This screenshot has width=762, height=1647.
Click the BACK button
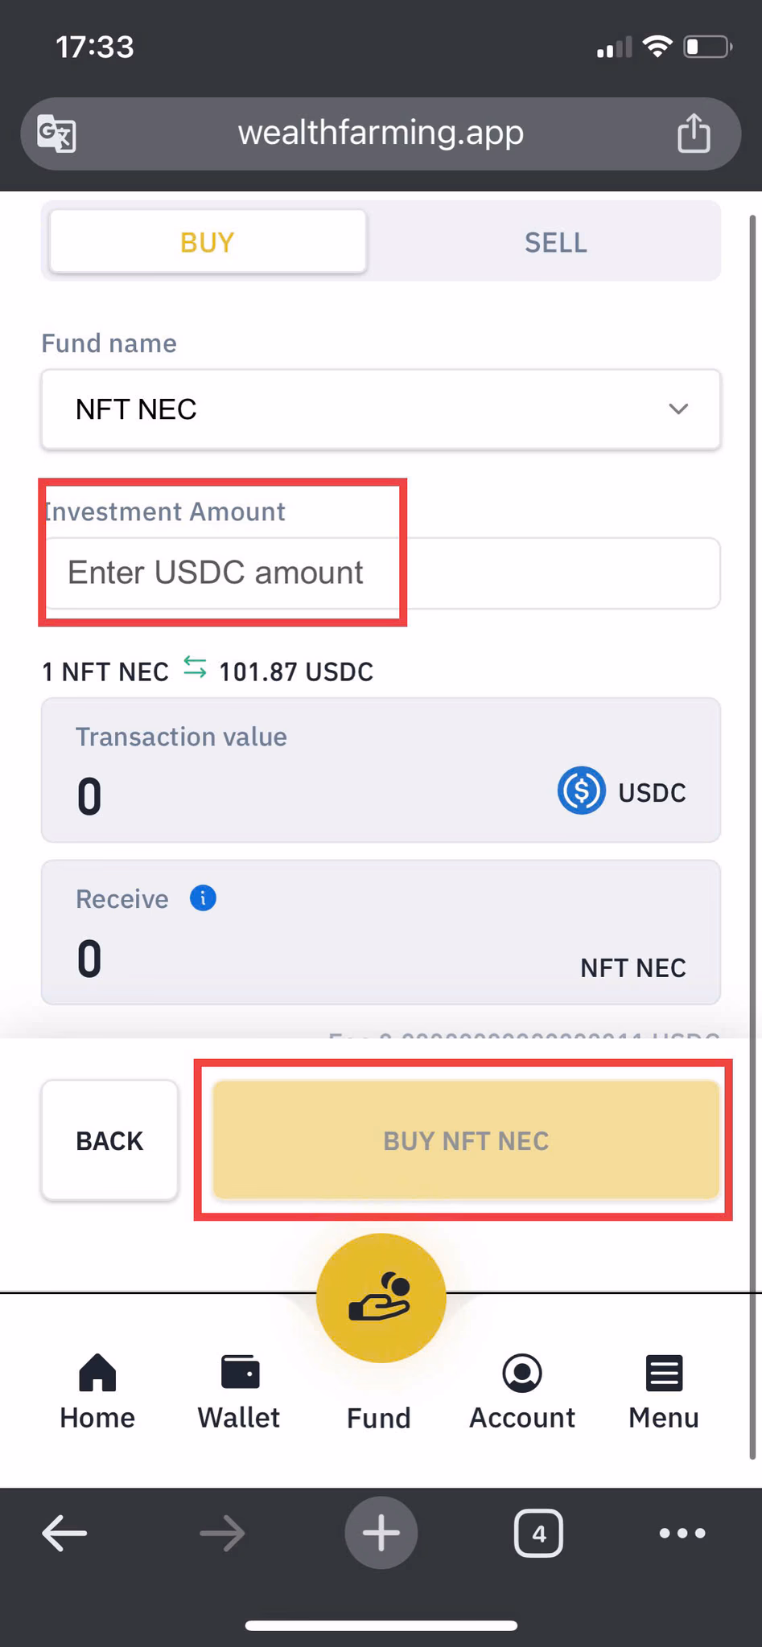point(109,1140)
